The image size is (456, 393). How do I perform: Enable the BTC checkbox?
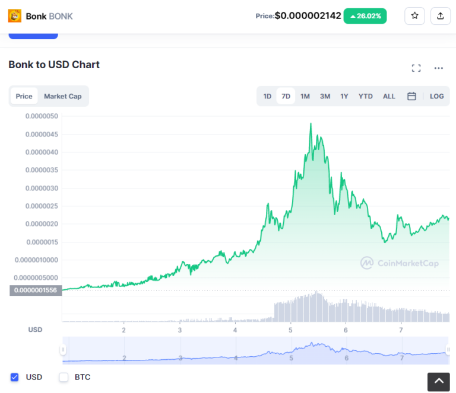coord(64,377)
